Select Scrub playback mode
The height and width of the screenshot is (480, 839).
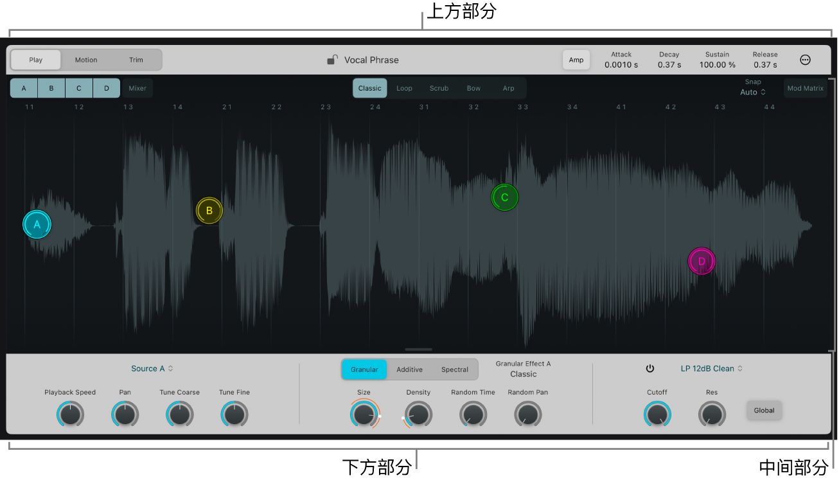pyautogui.click(x=439, y=88)
